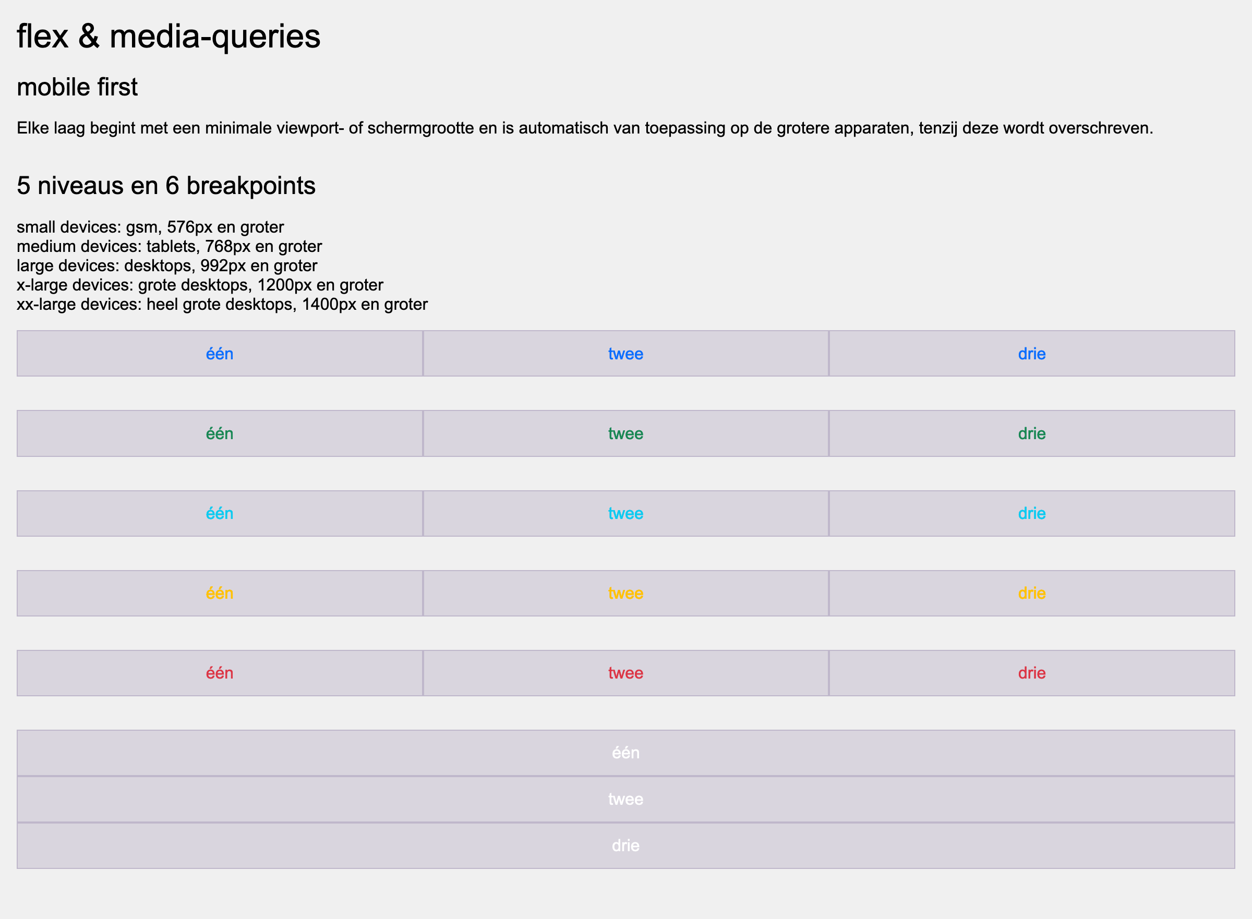Select the red "twee" box
Screen dimensions: 1252x919
coord(625,673)
